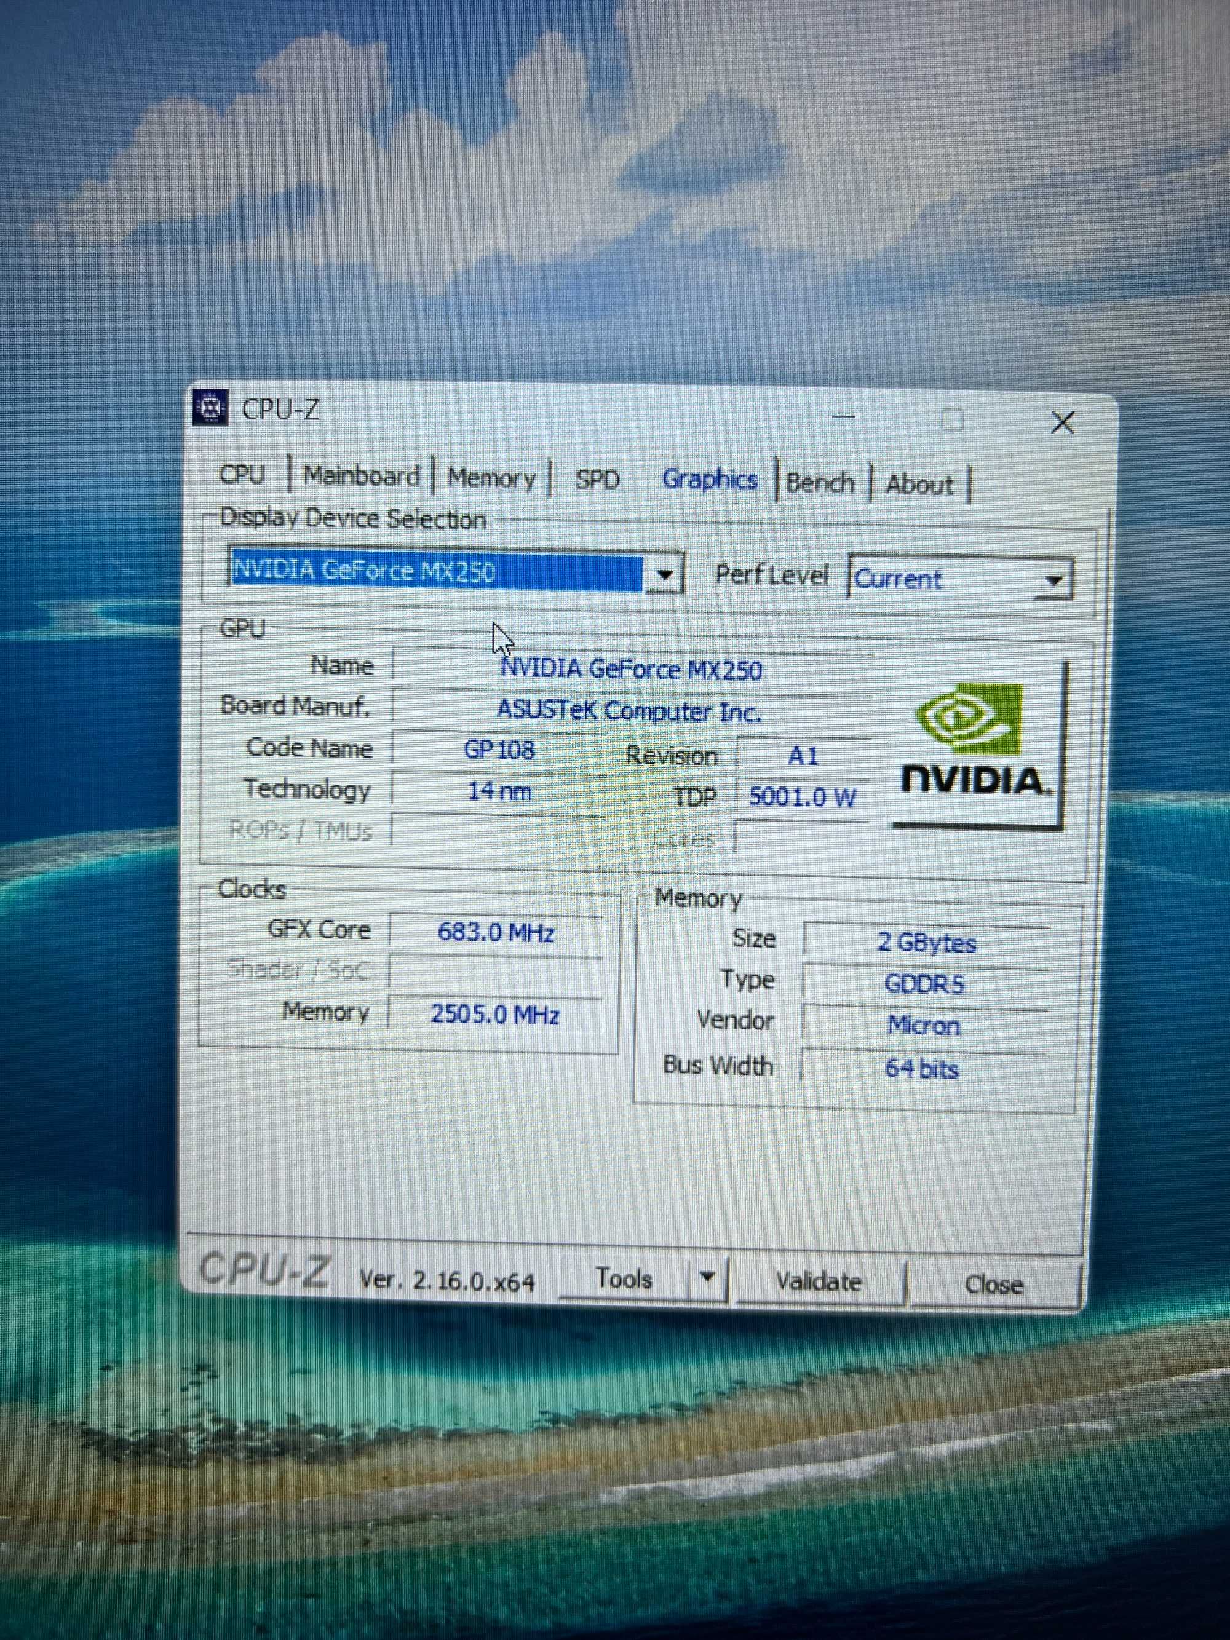1230x1640 pixels.
Task: Expand the Perf Level dropdown arrow
Action: click(x=1053, y=580)
